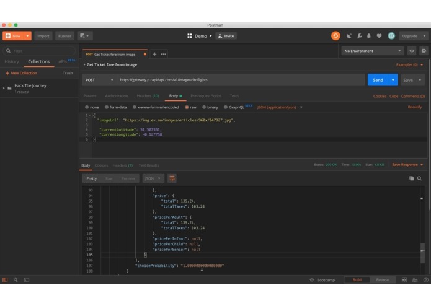431x306 pixels.
Task: Select the form-data body type
Action: [107, 107]
